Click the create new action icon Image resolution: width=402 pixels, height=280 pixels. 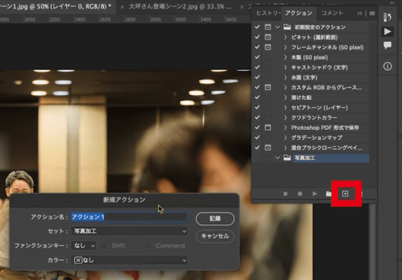pyautogui.click(x=346, y=193)
